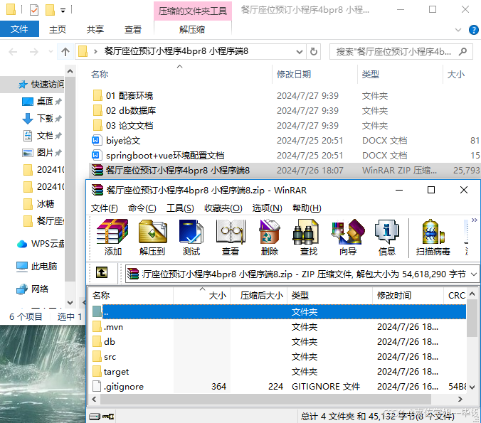Screen dimensions: 481x423
Task: Expand the Explorer ribbon chevron
Action: 458,30
